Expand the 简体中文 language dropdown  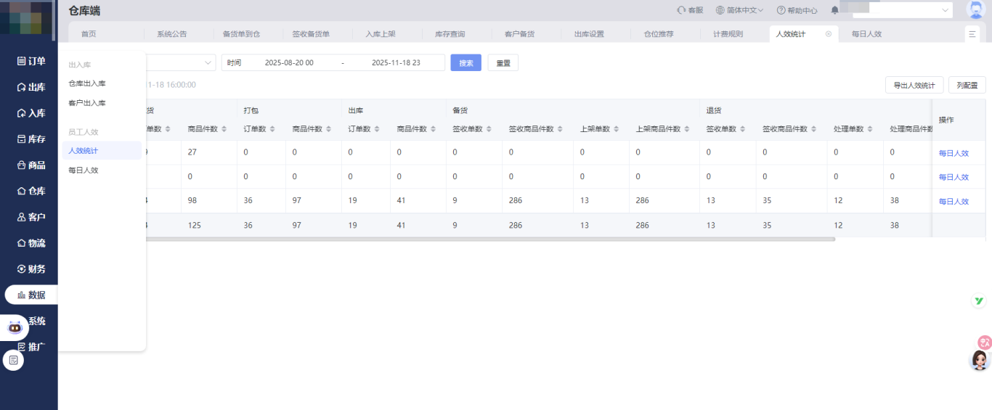coord(739,10)
